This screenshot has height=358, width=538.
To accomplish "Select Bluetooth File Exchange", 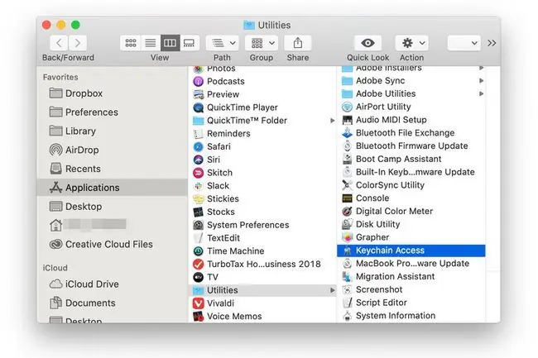I will [x=411, y=132].
